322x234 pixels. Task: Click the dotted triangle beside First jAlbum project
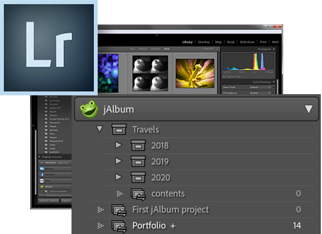(100, 210)
